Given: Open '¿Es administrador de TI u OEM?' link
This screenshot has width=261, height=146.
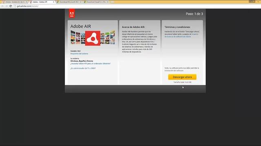Looking at the screenshot, I should pos(83,68).
